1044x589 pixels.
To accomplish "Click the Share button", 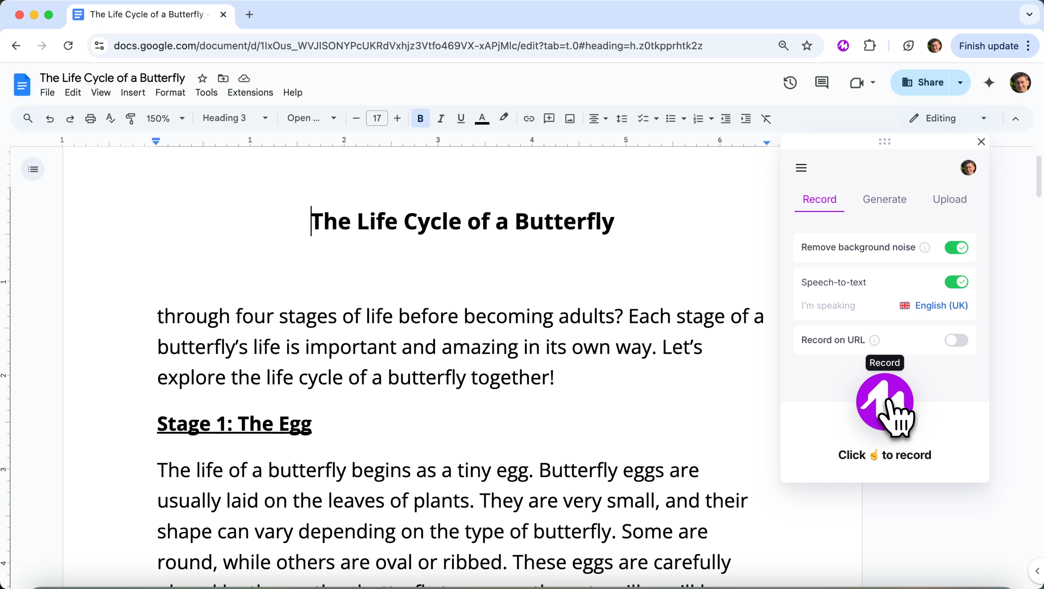I will pyautogui.click(x=922, y=83).
